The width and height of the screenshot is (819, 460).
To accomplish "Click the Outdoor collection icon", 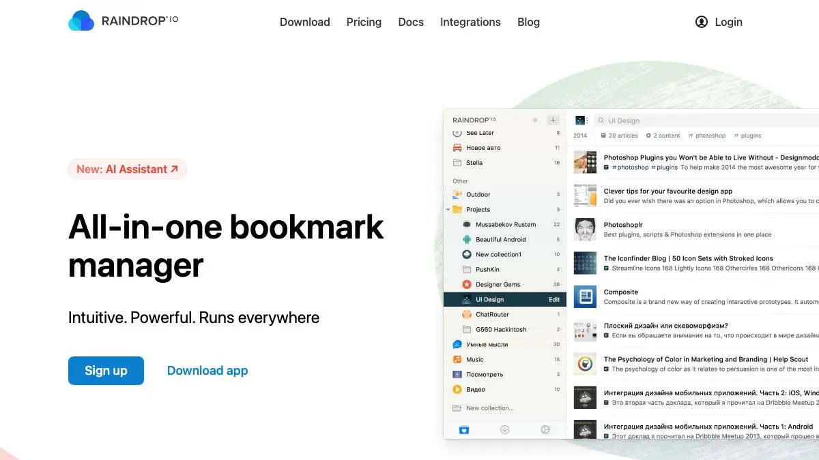I will tap(457, 195).
